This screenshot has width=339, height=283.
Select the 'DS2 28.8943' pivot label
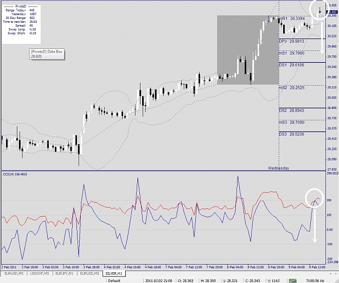coord(291,111)
